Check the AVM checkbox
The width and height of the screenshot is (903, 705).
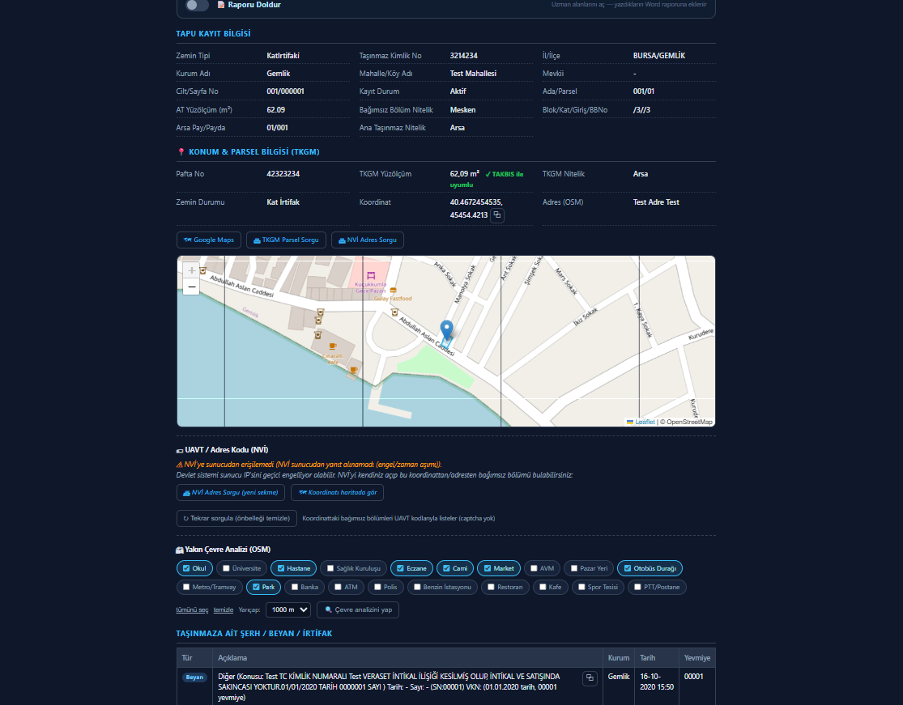pos(534,568)
